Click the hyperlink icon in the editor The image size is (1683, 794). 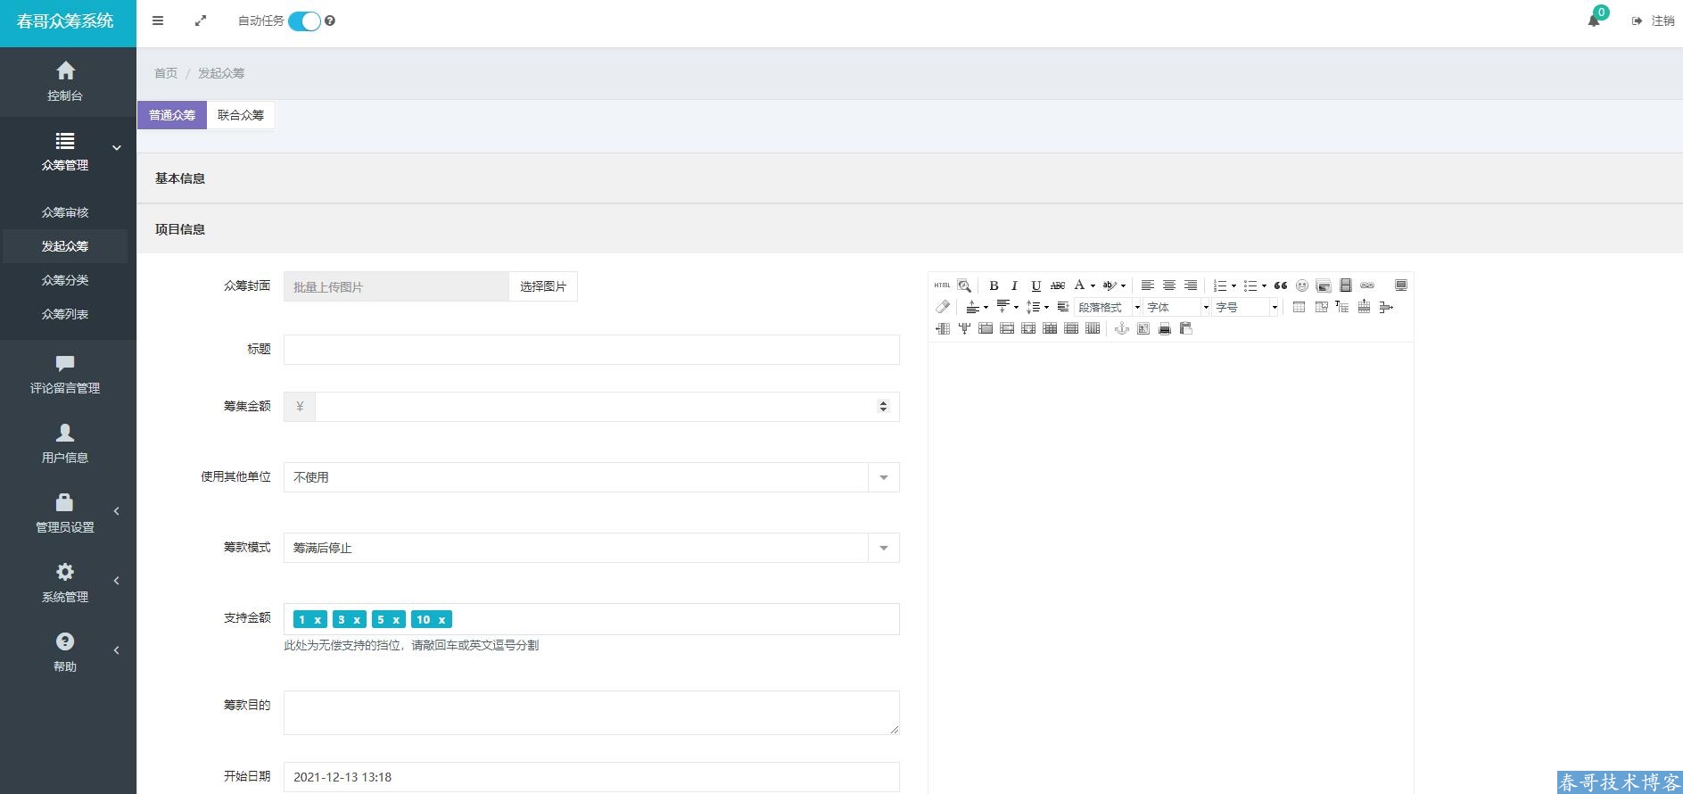click(x=1367, y=285)
